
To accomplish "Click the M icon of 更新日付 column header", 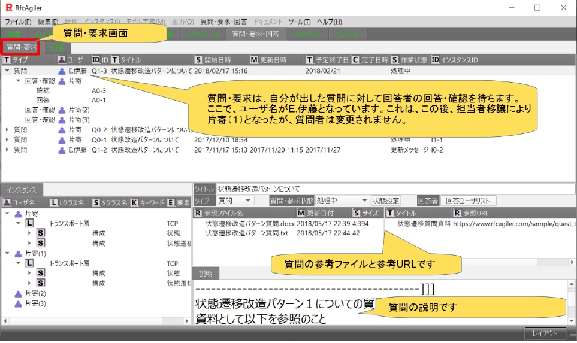I will click(x=301, y=213).
